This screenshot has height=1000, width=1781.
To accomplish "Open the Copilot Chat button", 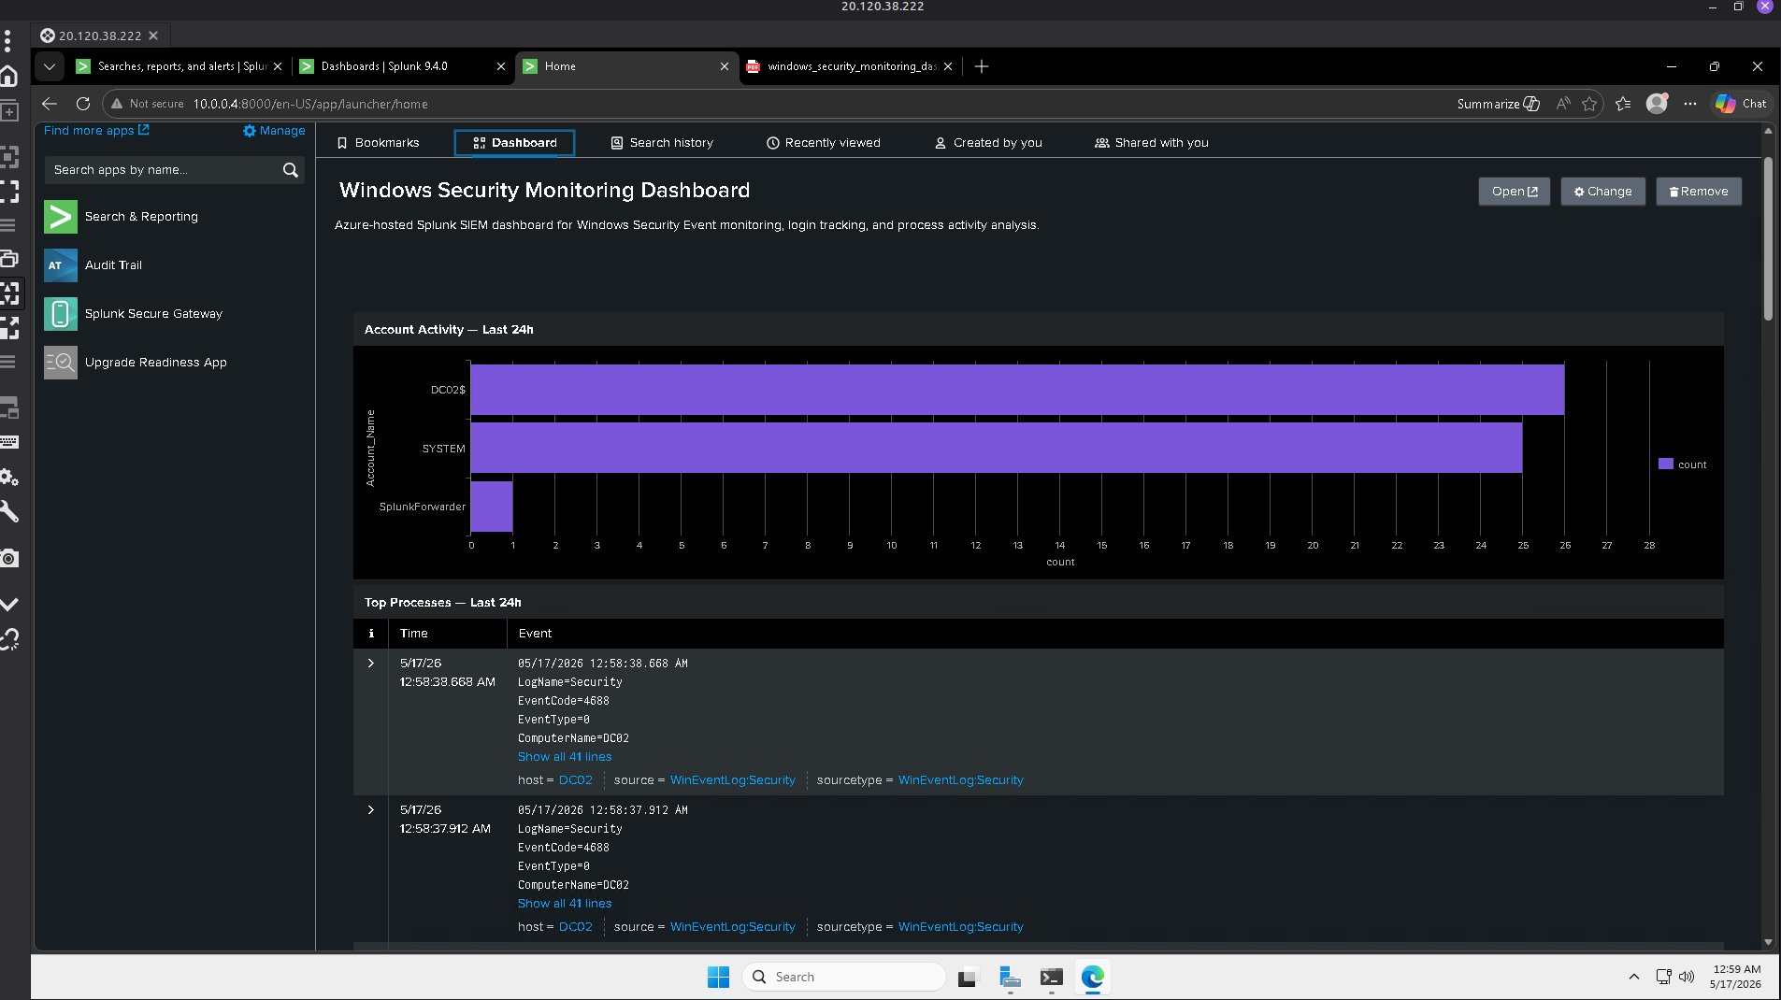I will [1741, 104].
